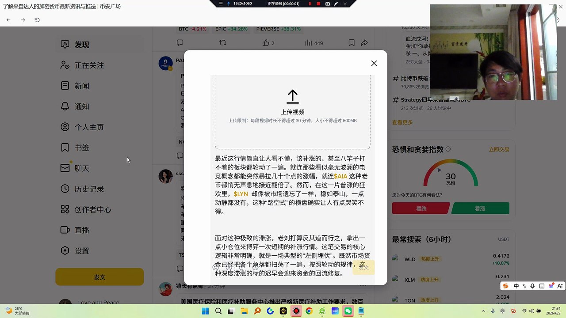Image resolution: width=566 pixels, height=318 pixels.
Task: Take a screenshot with recorder camera icon
Action: [327, 4]
